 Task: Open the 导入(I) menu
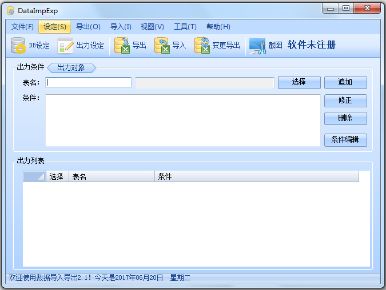click(x=121, y=26)
